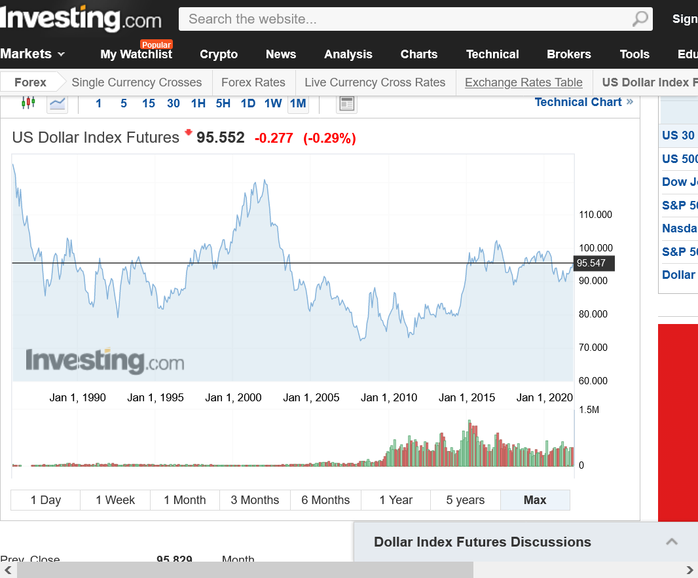698x578 pixels.
Task: Select the 3 Months time range
Action: 255,500
